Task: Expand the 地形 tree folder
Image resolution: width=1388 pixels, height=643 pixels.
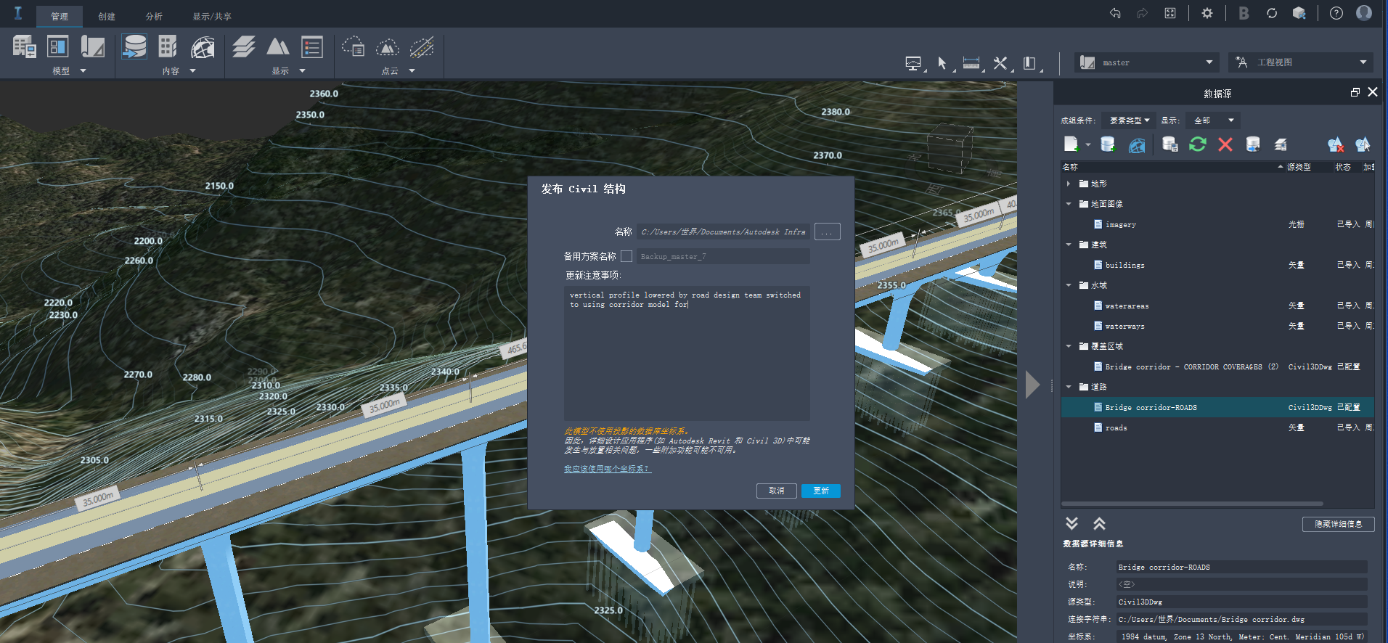Action: click(x=1069, y=184)
